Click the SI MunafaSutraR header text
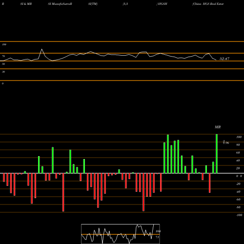 (x=60, y=4)
